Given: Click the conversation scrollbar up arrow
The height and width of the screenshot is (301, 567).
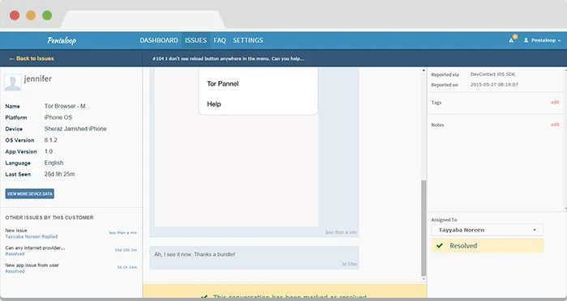Looking at the screenshot, I should (423, 70).
